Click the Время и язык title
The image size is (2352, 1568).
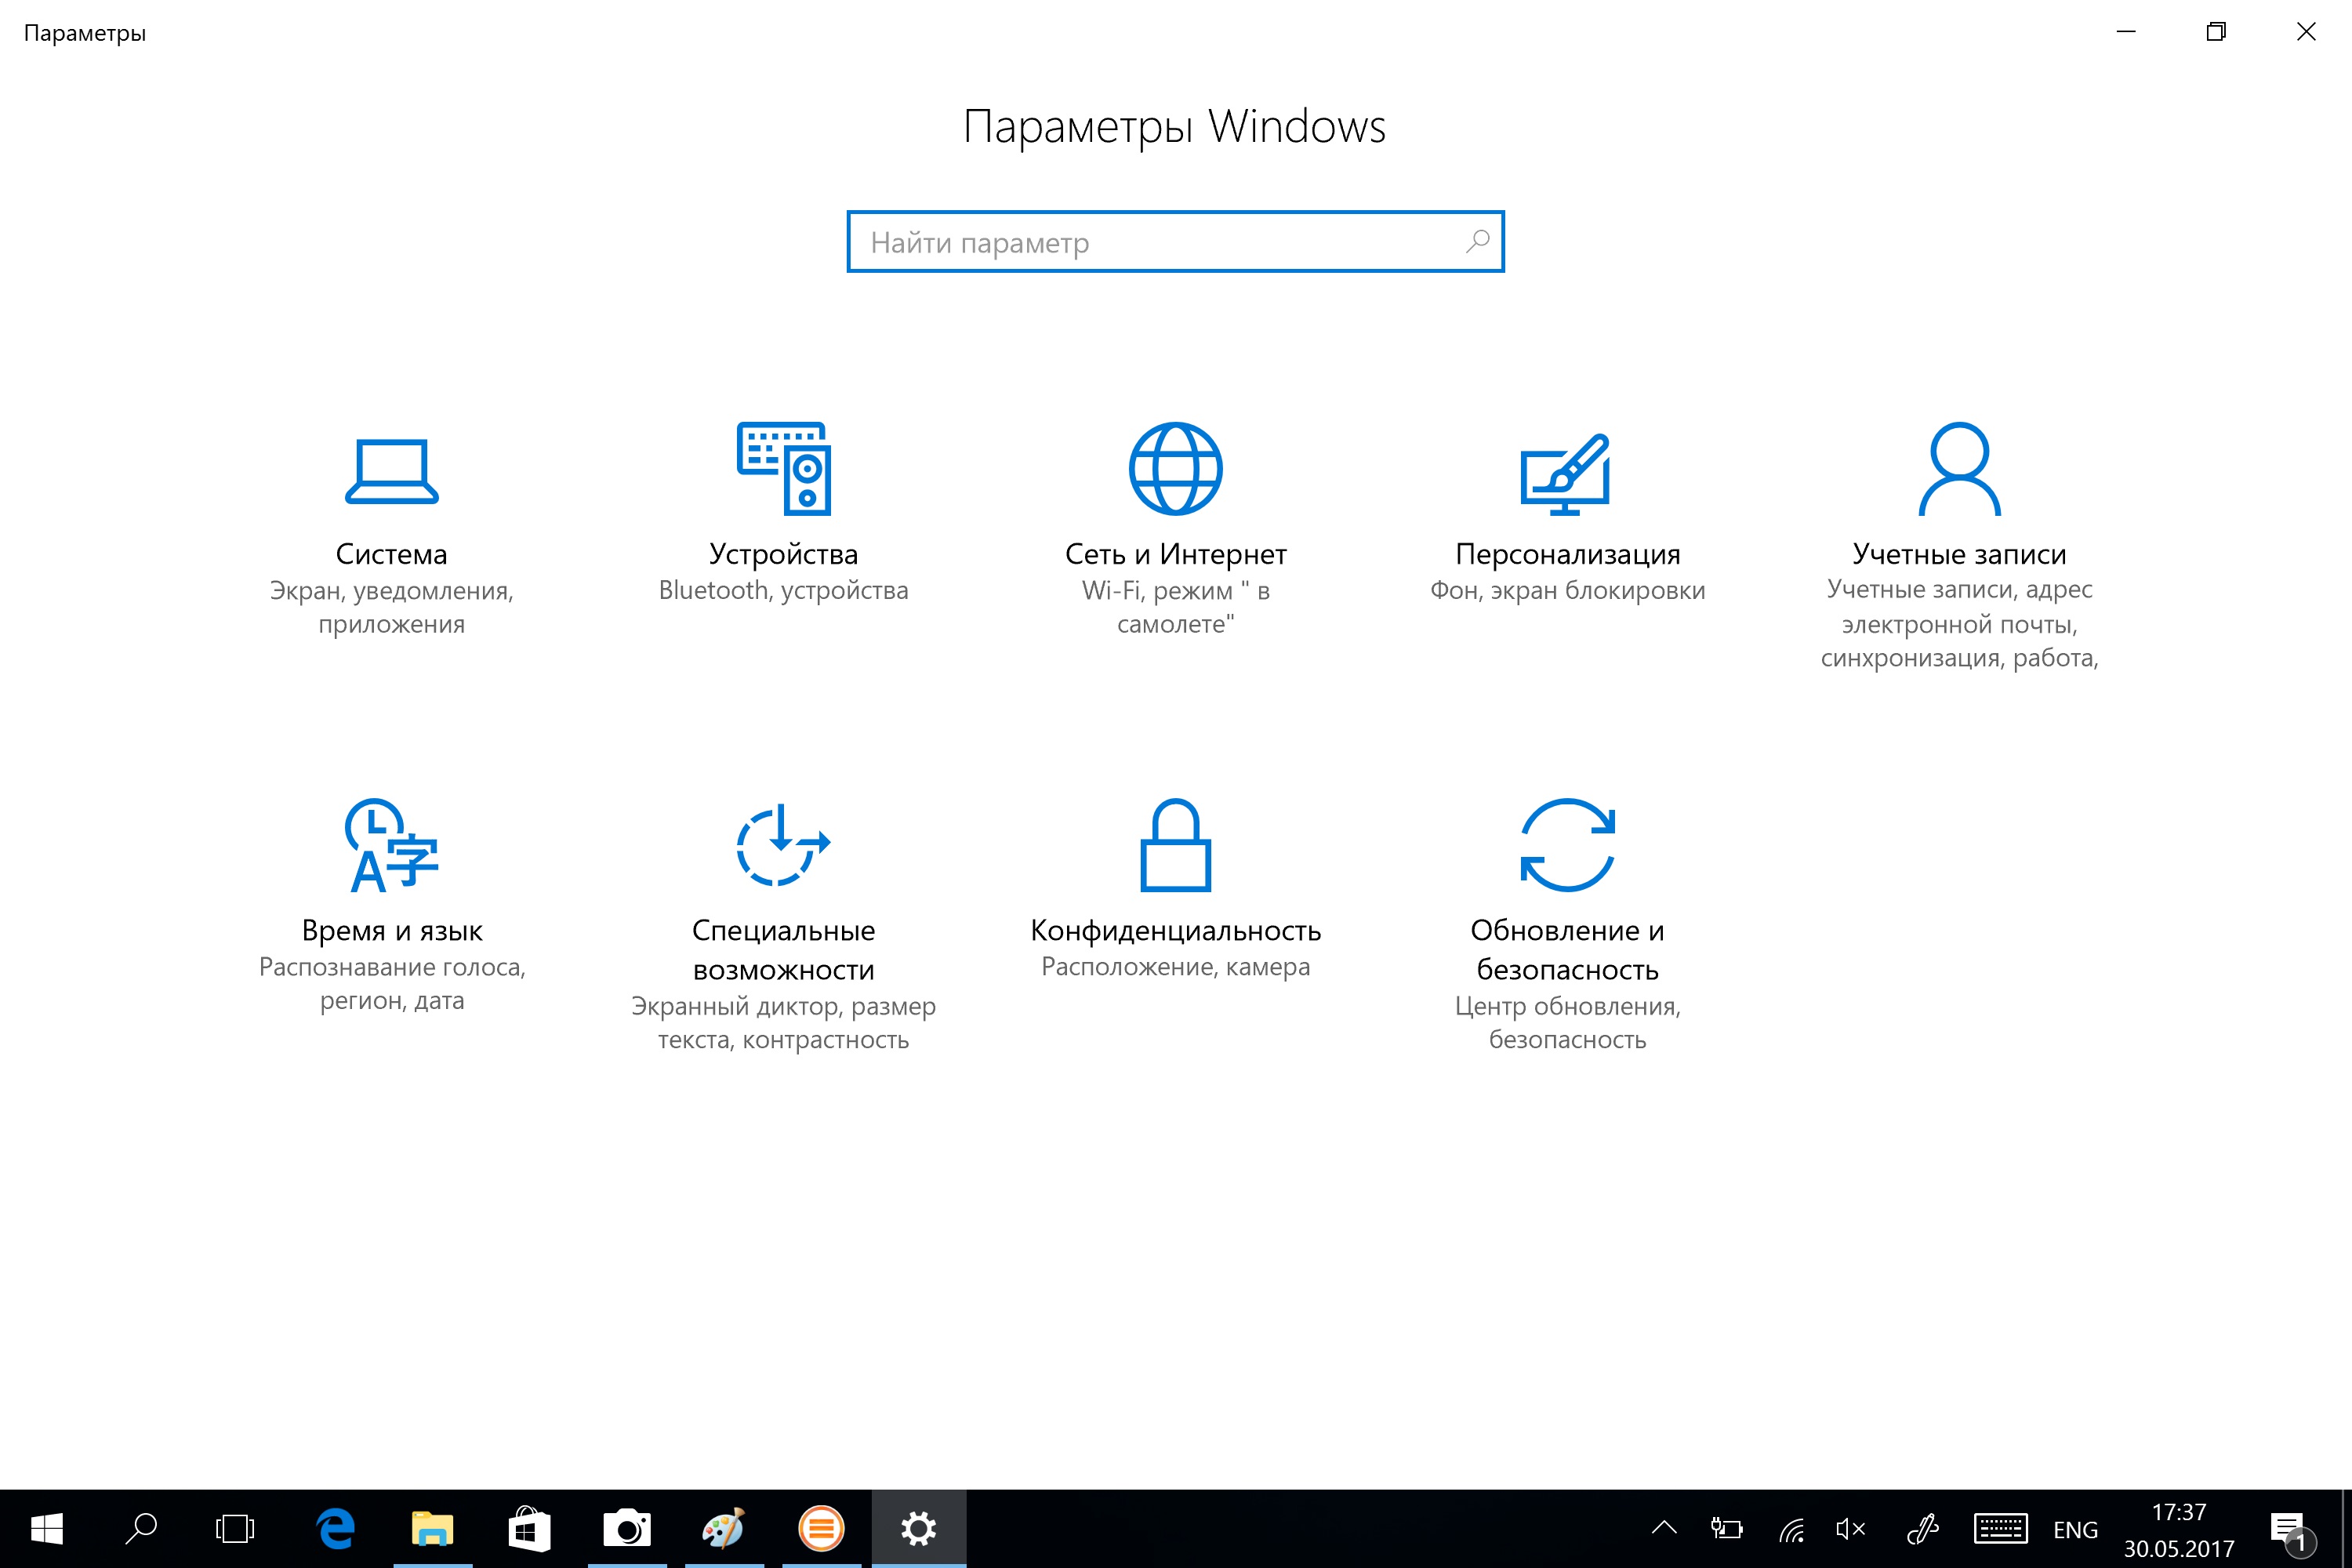click(x=391, y=931)
